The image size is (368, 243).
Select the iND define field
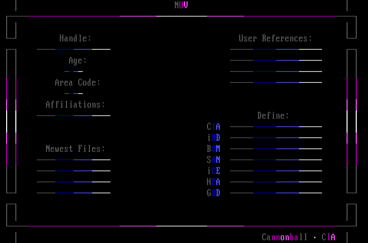[276, 138]
